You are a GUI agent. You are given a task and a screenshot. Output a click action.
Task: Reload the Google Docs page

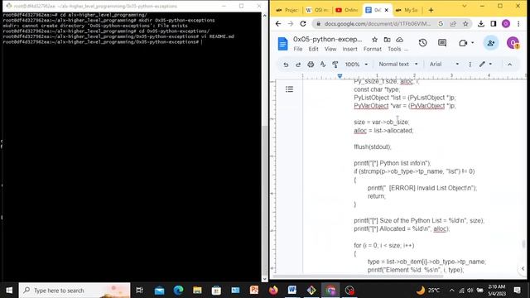(x=303, y=24)
